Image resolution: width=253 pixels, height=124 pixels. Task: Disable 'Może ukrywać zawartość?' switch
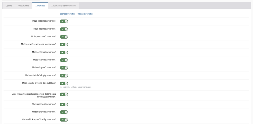point(64,60)
